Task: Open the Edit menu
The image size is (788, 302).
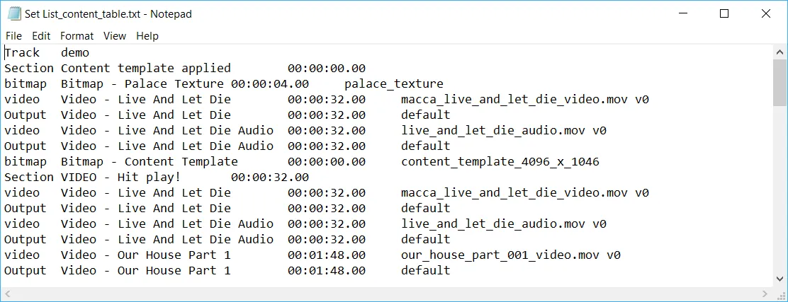Action: point(41,36)
